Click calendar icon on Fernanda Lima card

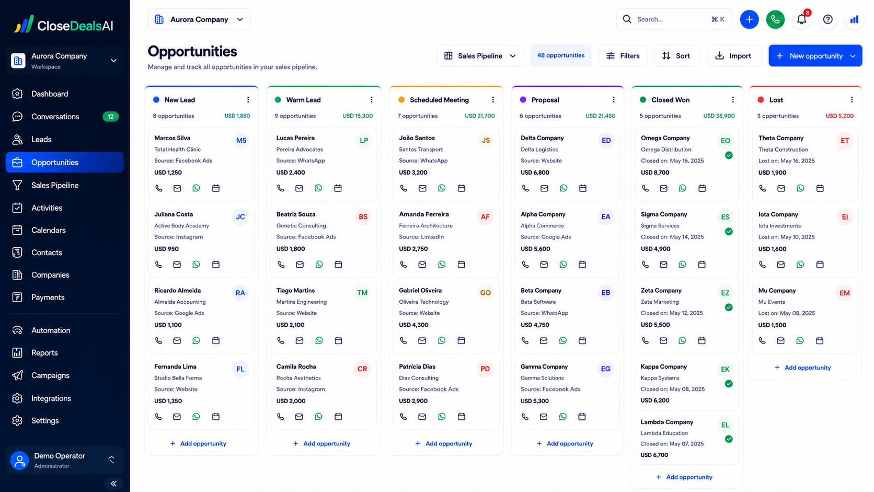point(215,417)
